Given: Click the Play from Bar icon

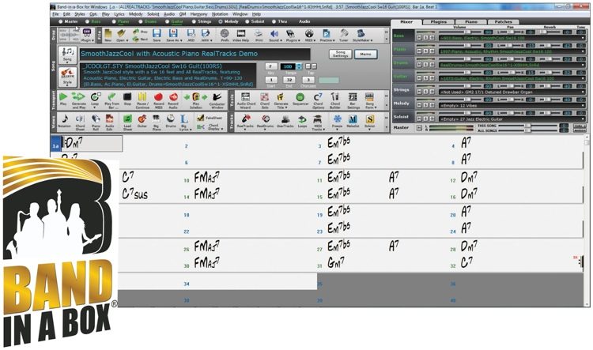Looking at the screenshot, I should click(111, 100).
